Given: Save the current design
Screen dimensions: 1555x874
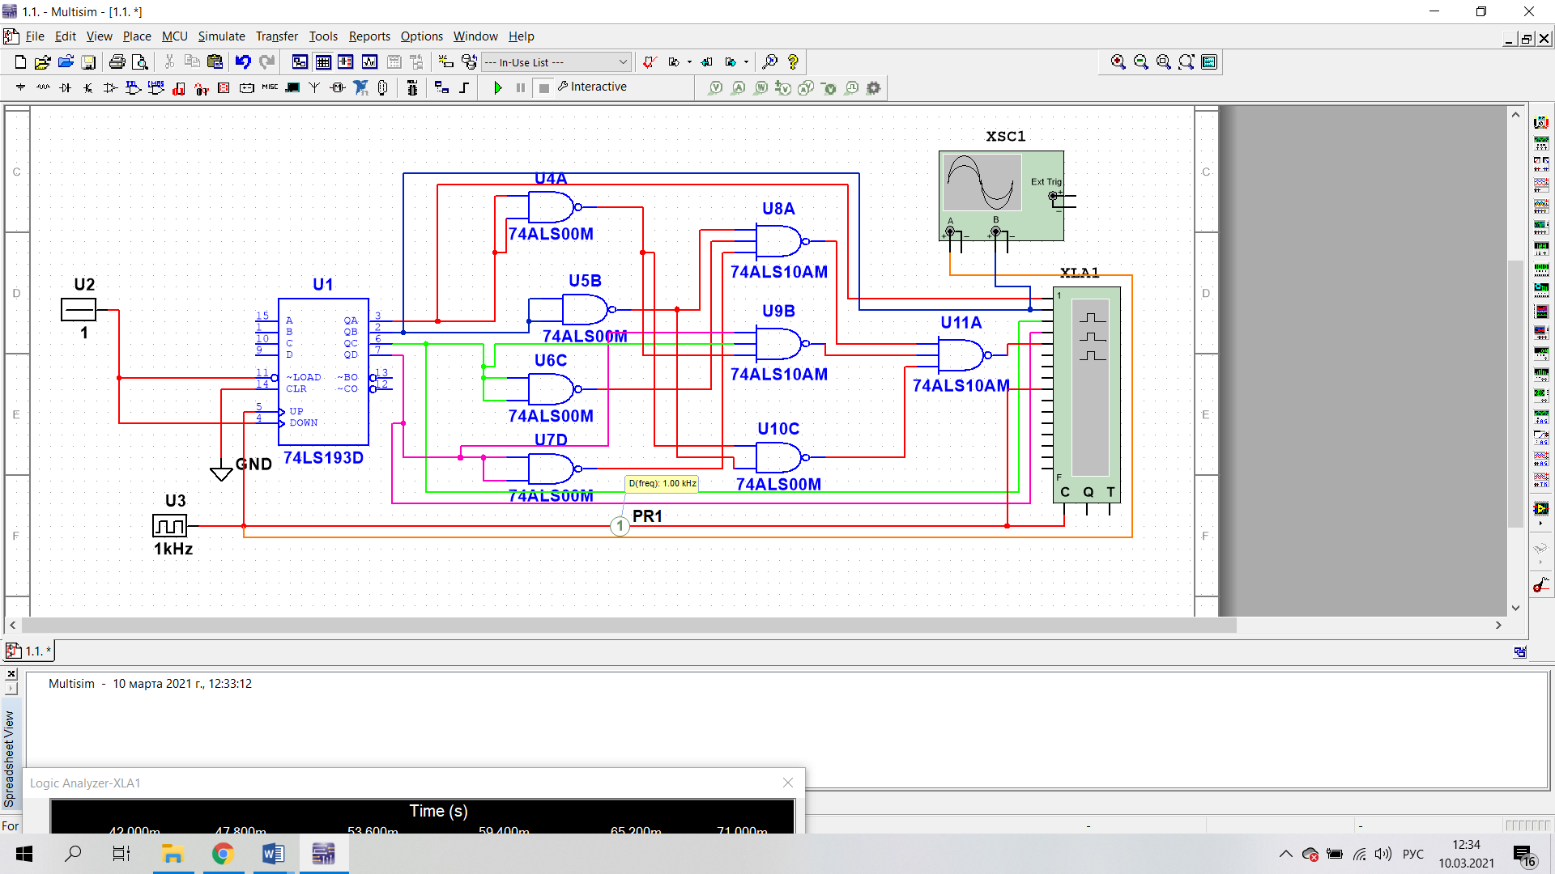Looking at the screenshot, I should (x=89, y=62).
